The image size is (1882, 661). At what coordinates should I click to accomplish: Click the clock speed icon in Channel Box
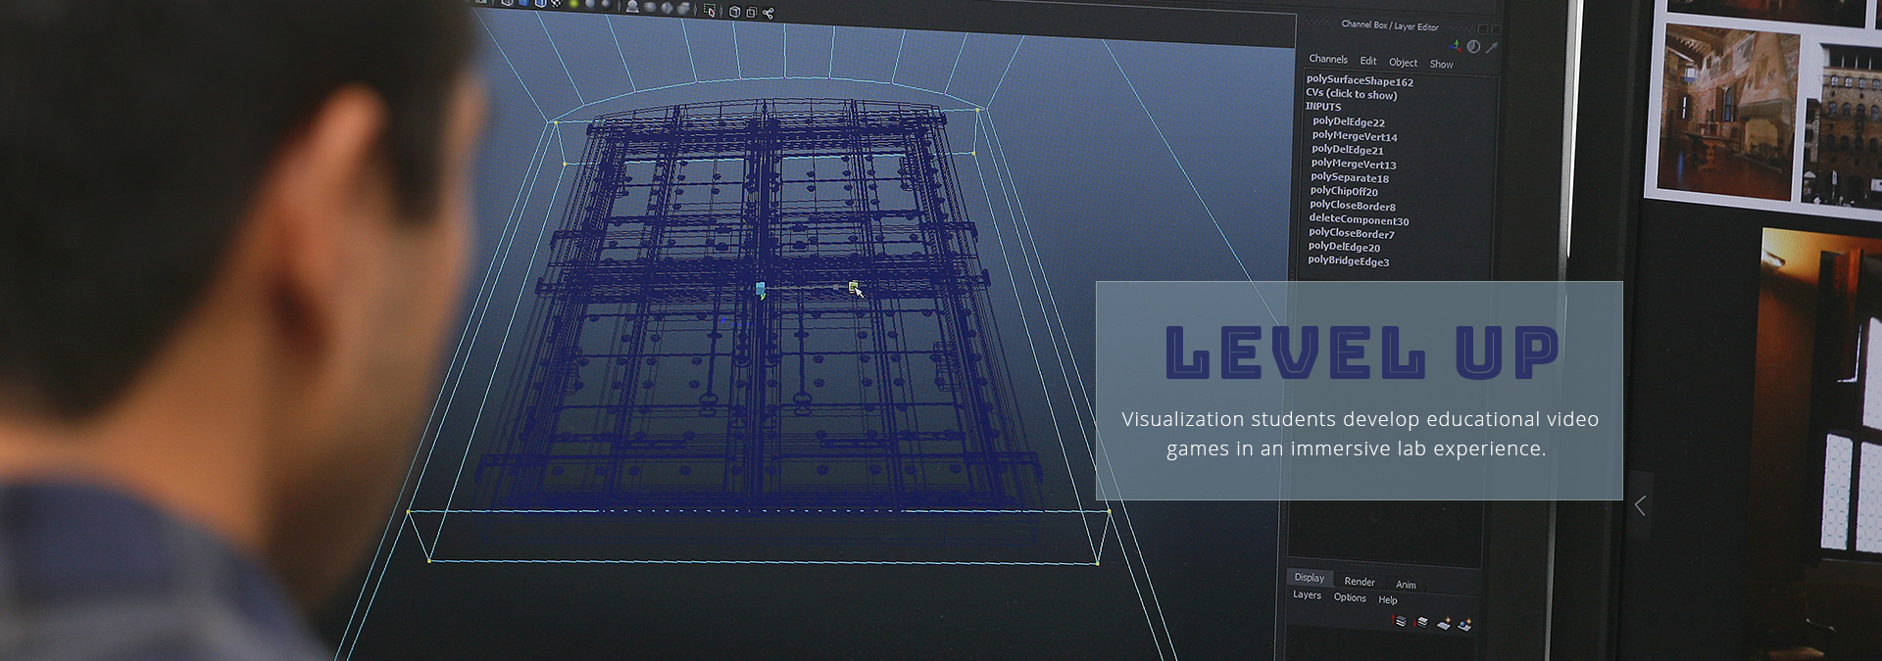pyautogui.click(x=1473, y=47)
